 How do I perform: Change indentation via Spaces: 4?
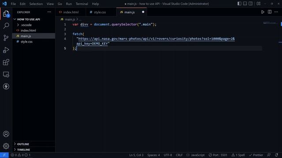click(x=153, y=155)
